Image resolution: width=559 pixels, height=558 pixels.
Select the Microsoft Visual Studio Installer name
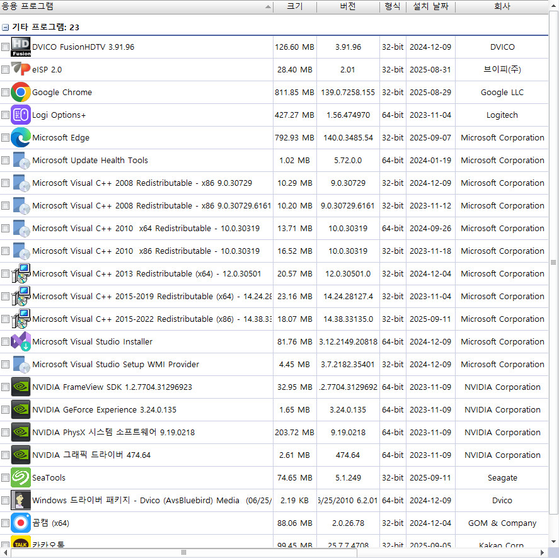point(93,342)
